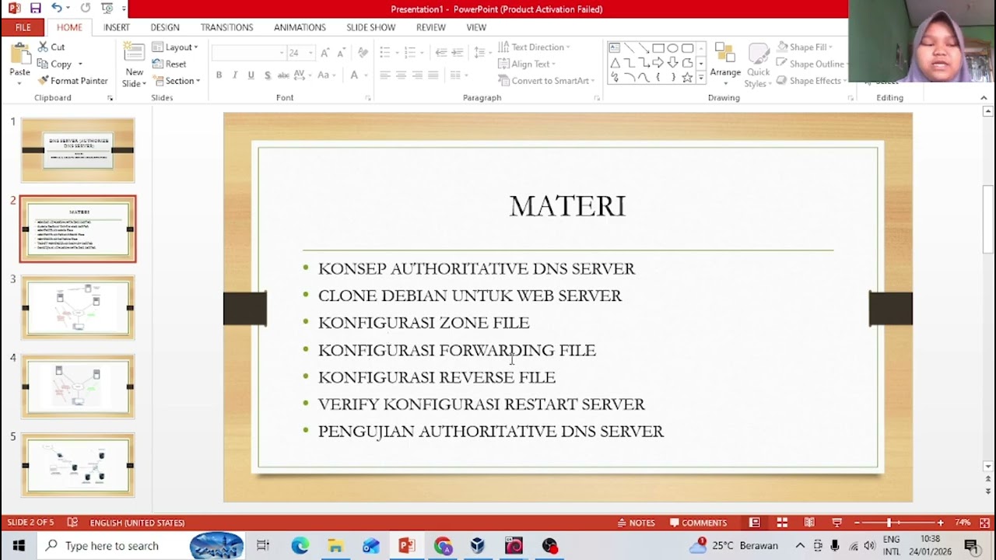This screenshot has height=560, width=996.
Task: Decrease font size with the small A
Action: [341, 53]
